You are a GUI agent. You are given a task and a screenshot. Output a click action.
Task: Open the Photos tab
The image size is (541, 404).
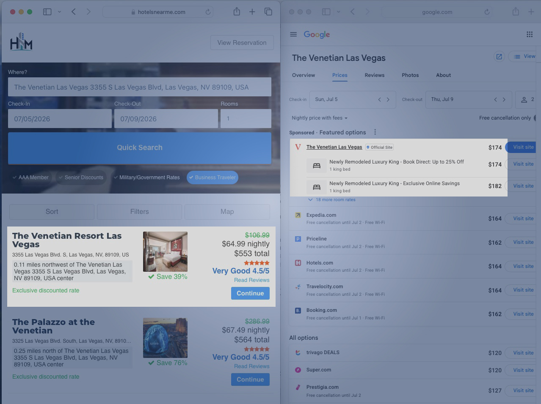[x=410, y=75]
